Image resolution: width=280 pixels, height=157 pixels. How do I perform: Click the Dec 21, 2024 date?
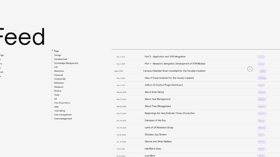[x=121, y=121]
